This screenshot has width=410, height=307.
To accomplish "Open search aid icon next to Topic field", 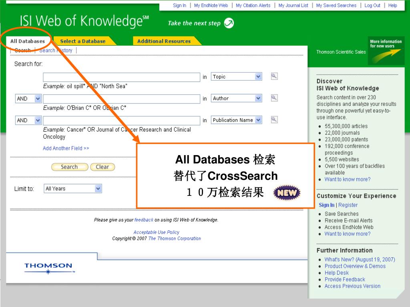I will 274,76.
